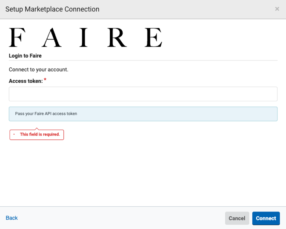Viewport: 286px width, 229px height.
Task: Focus the Access token input field
Action: click(143, 94)
